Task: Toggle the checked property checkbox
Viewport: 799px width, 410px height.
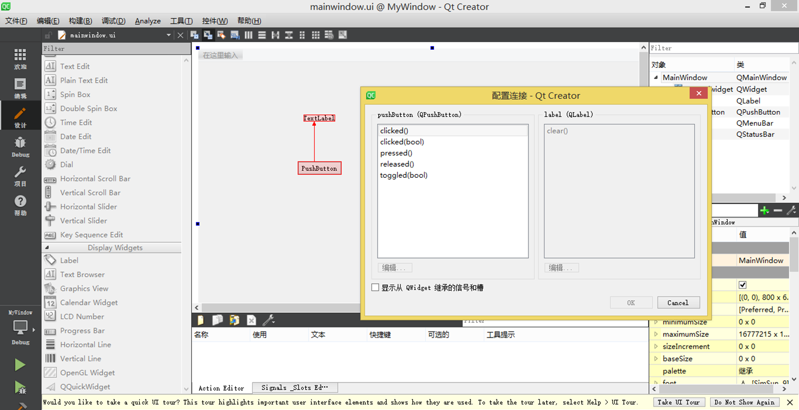Action: pyautogui.click(x=742, y=284)
